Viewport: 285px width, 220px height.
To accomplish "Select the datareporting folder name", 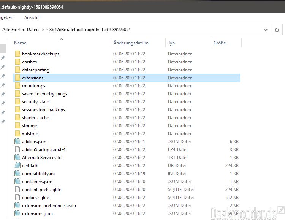I will [x=36, y=70].
